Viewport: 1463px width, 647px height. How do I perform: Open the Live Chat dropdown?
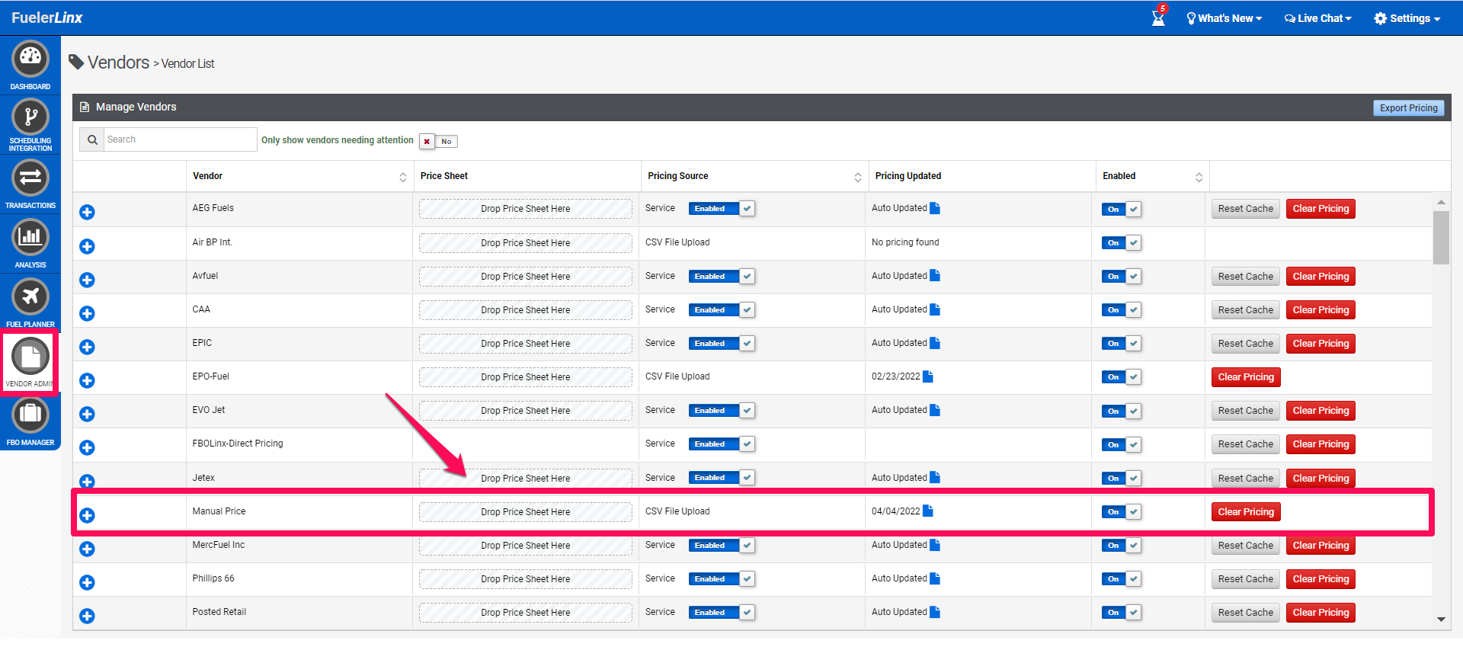pyautogui.click(x=1318, y=18)
